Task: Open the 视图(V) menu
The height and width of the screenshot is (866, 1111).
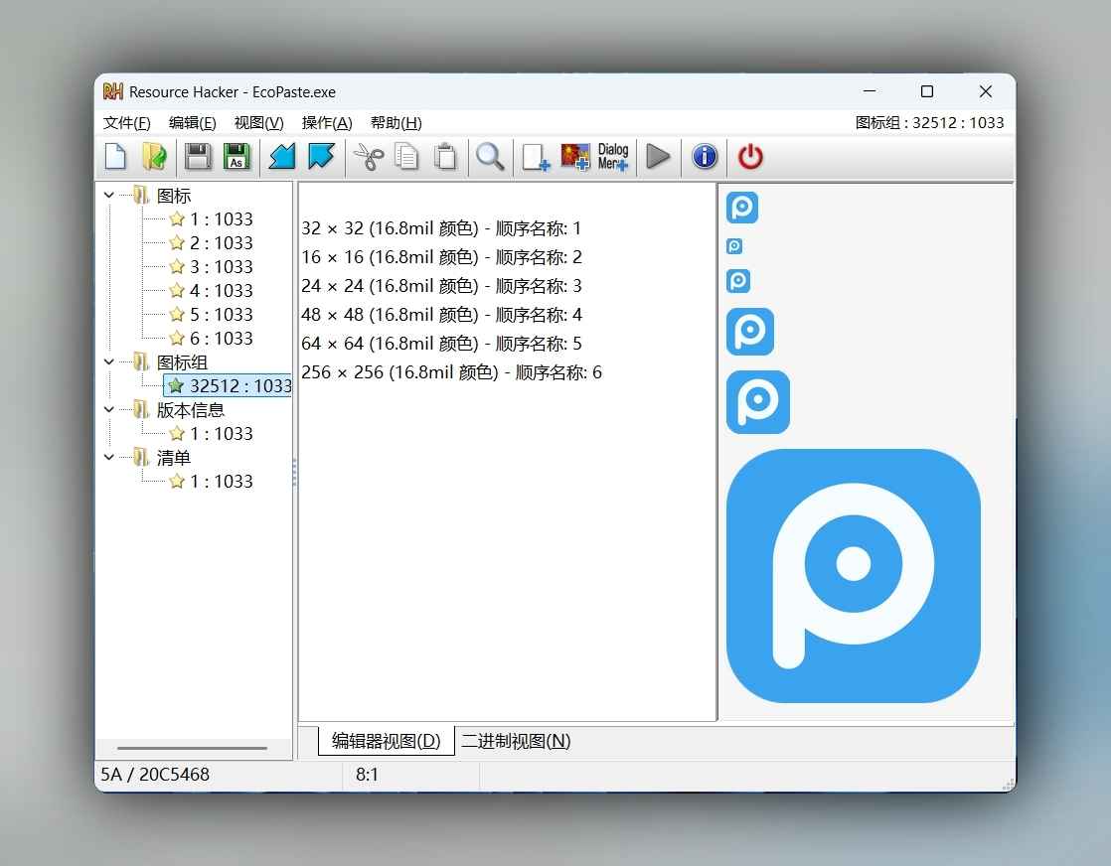Action: (258, 122)
